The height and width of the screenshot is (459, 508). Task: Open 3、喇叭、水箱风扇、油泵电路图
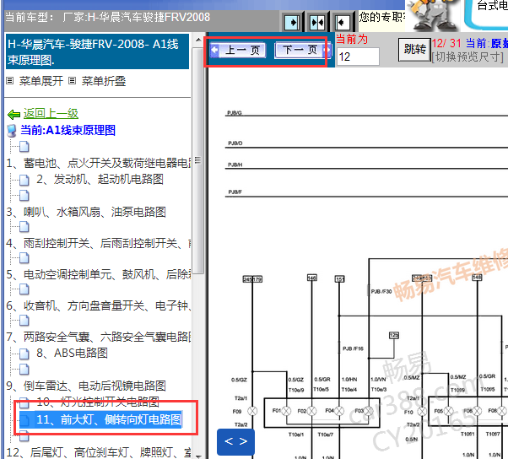[x=86, y=212]
